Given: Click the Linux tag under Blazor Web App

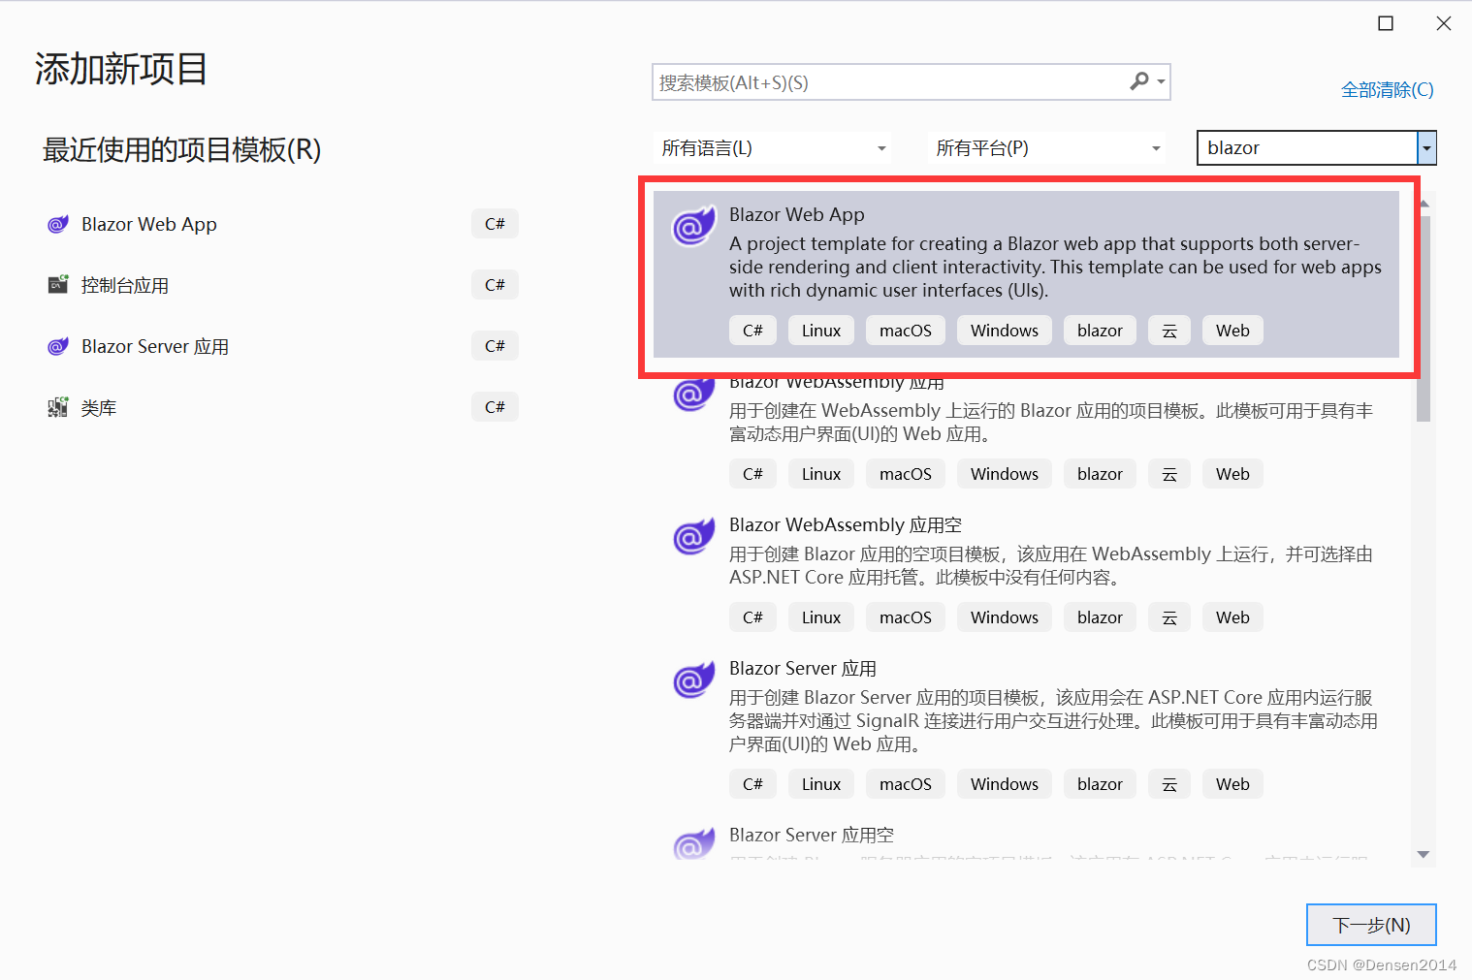Looking at the screenshot, I should 821,331.
